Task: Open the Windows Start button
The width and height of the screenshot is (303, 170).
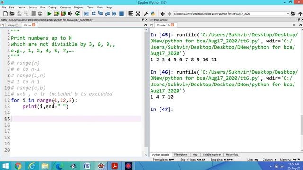Action: [x=5, y=166]
